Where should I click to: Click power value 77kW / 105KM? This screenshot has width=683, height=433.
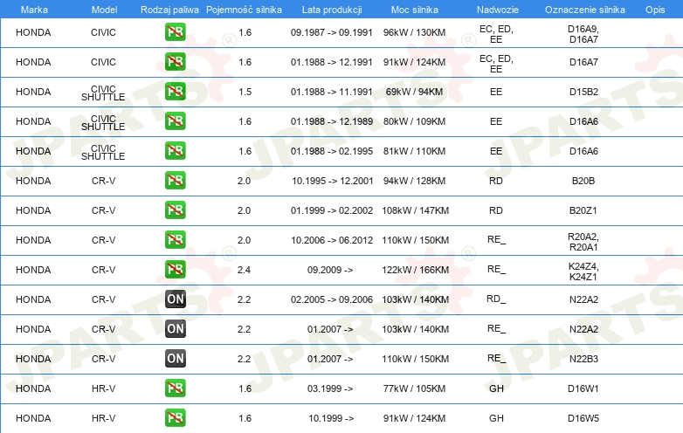pyautogui.click(x=414, y=388)
